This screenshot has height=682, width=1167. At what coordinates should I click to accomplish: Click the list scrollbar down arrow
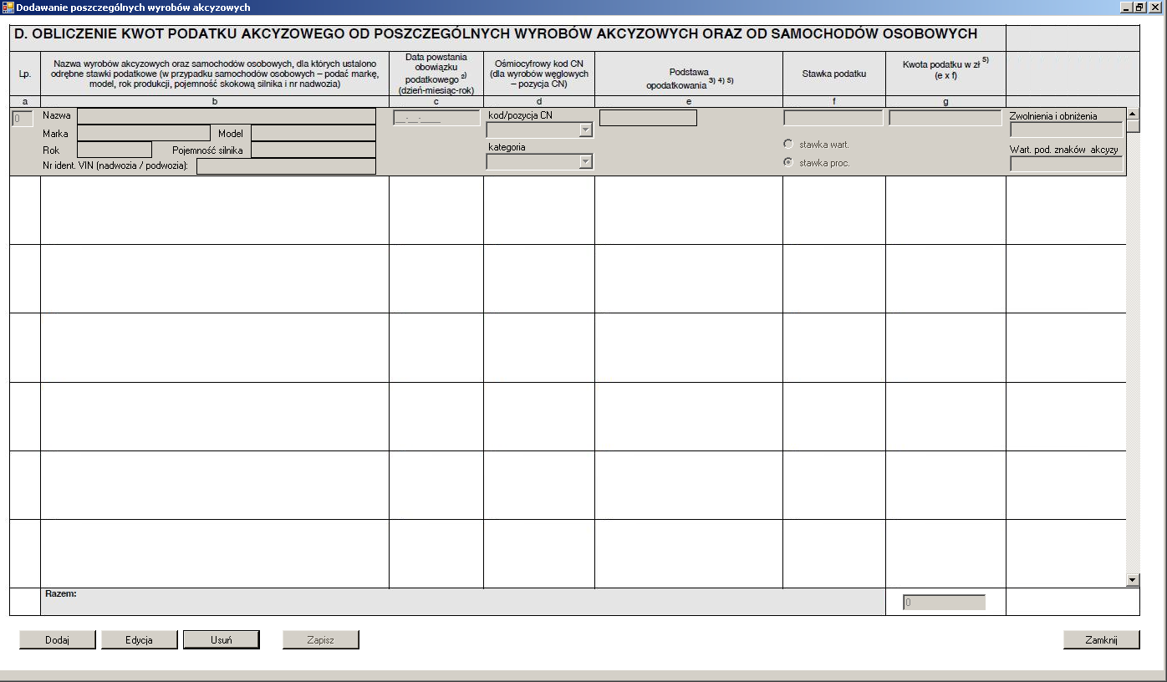[1133, 580]
